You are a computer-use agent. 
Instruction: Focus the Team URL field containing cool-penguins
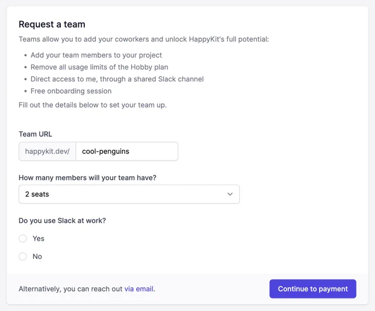coord(127,151)
